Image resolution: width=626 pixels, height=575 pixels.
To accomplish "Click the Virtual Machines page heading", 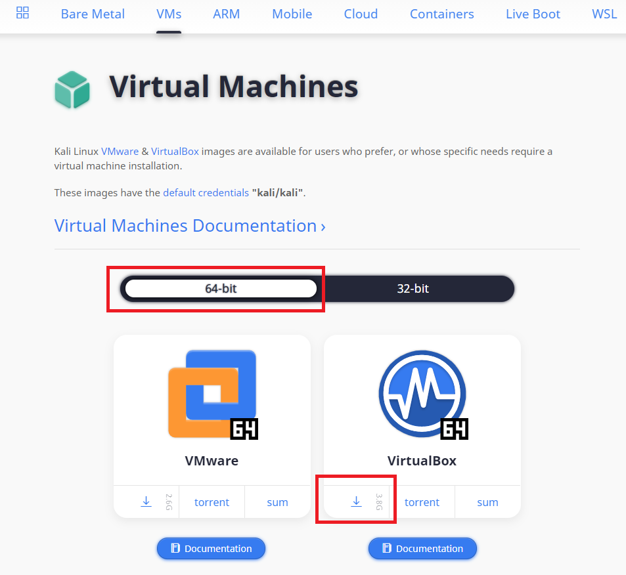I will coord(234,87).
